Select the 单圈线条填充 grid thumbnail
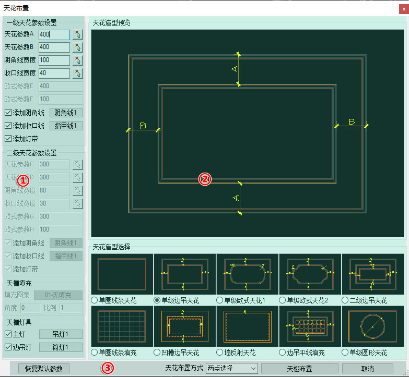This screenshot has width=409, height=377. 122,326
